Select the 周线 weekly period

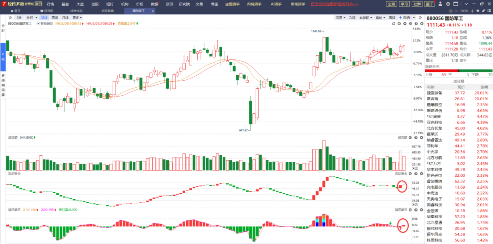pos(54,18)
